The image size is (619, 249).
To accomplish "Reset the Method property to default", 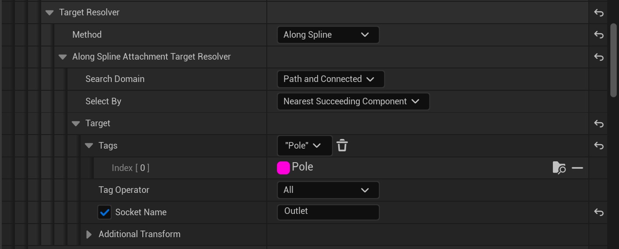I will tap(598, 35).
